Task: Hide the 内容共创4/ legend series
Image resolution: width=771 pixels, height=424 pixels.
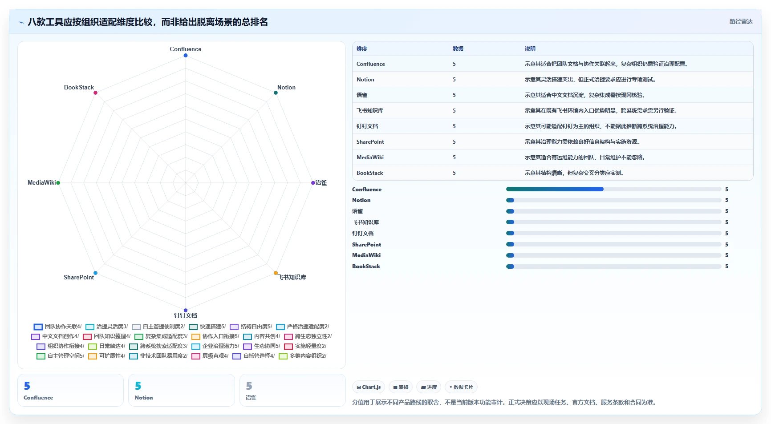Action: point(262,336)
